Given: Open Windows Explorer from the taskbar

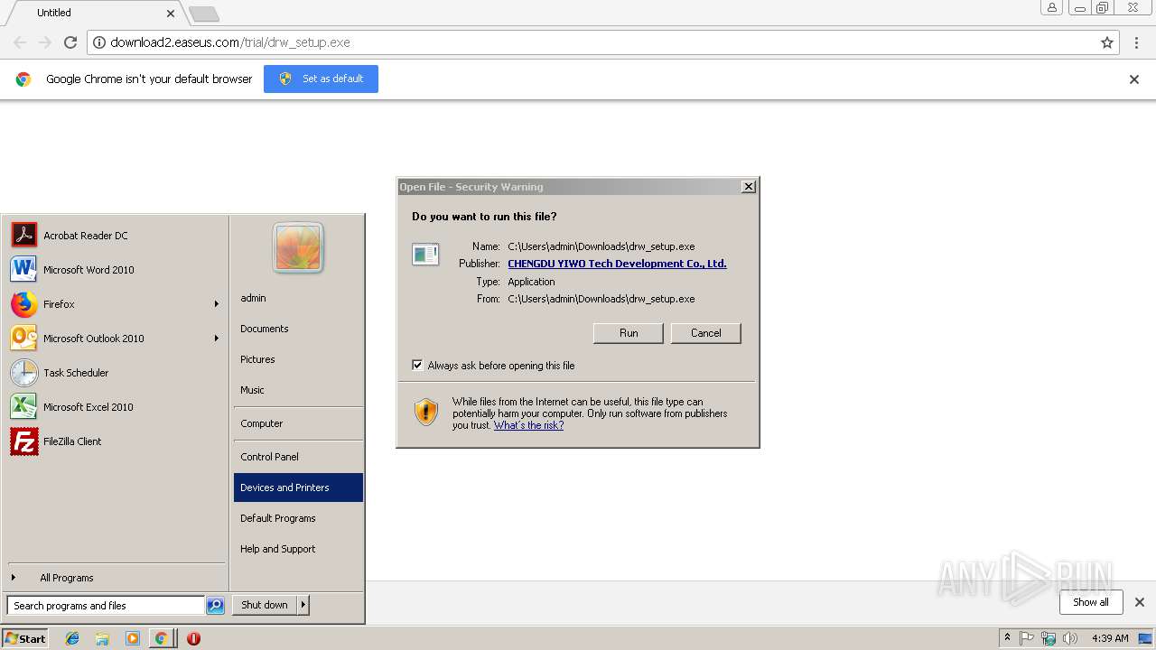Looking at the screenshot, I should [102, 638].
